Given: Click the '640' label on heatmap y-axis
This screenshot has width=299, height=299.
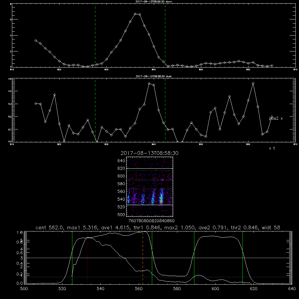Looking at the screenshot, I should pos(121,161).
